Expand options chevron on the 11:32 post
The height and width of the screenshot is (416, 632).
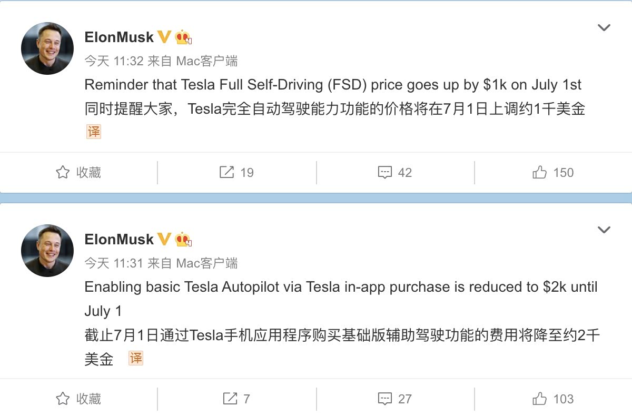[604, 27]
